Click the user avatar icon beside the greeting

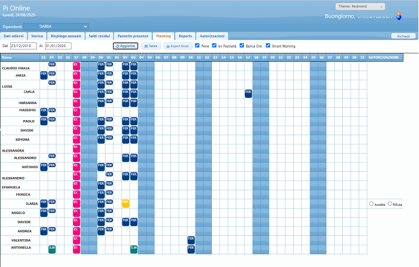coord(399,16)
